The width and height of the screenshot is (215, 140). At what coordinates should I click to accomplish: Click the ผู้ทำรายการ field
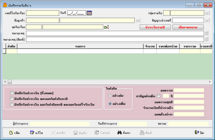[60, 124]
